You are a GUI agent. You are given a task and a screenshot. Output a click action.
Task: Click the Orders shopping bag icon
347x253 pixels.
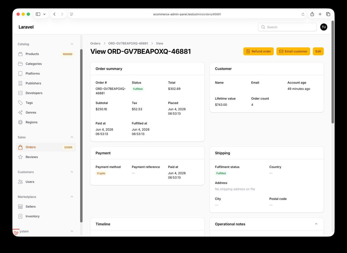[20, 147]
